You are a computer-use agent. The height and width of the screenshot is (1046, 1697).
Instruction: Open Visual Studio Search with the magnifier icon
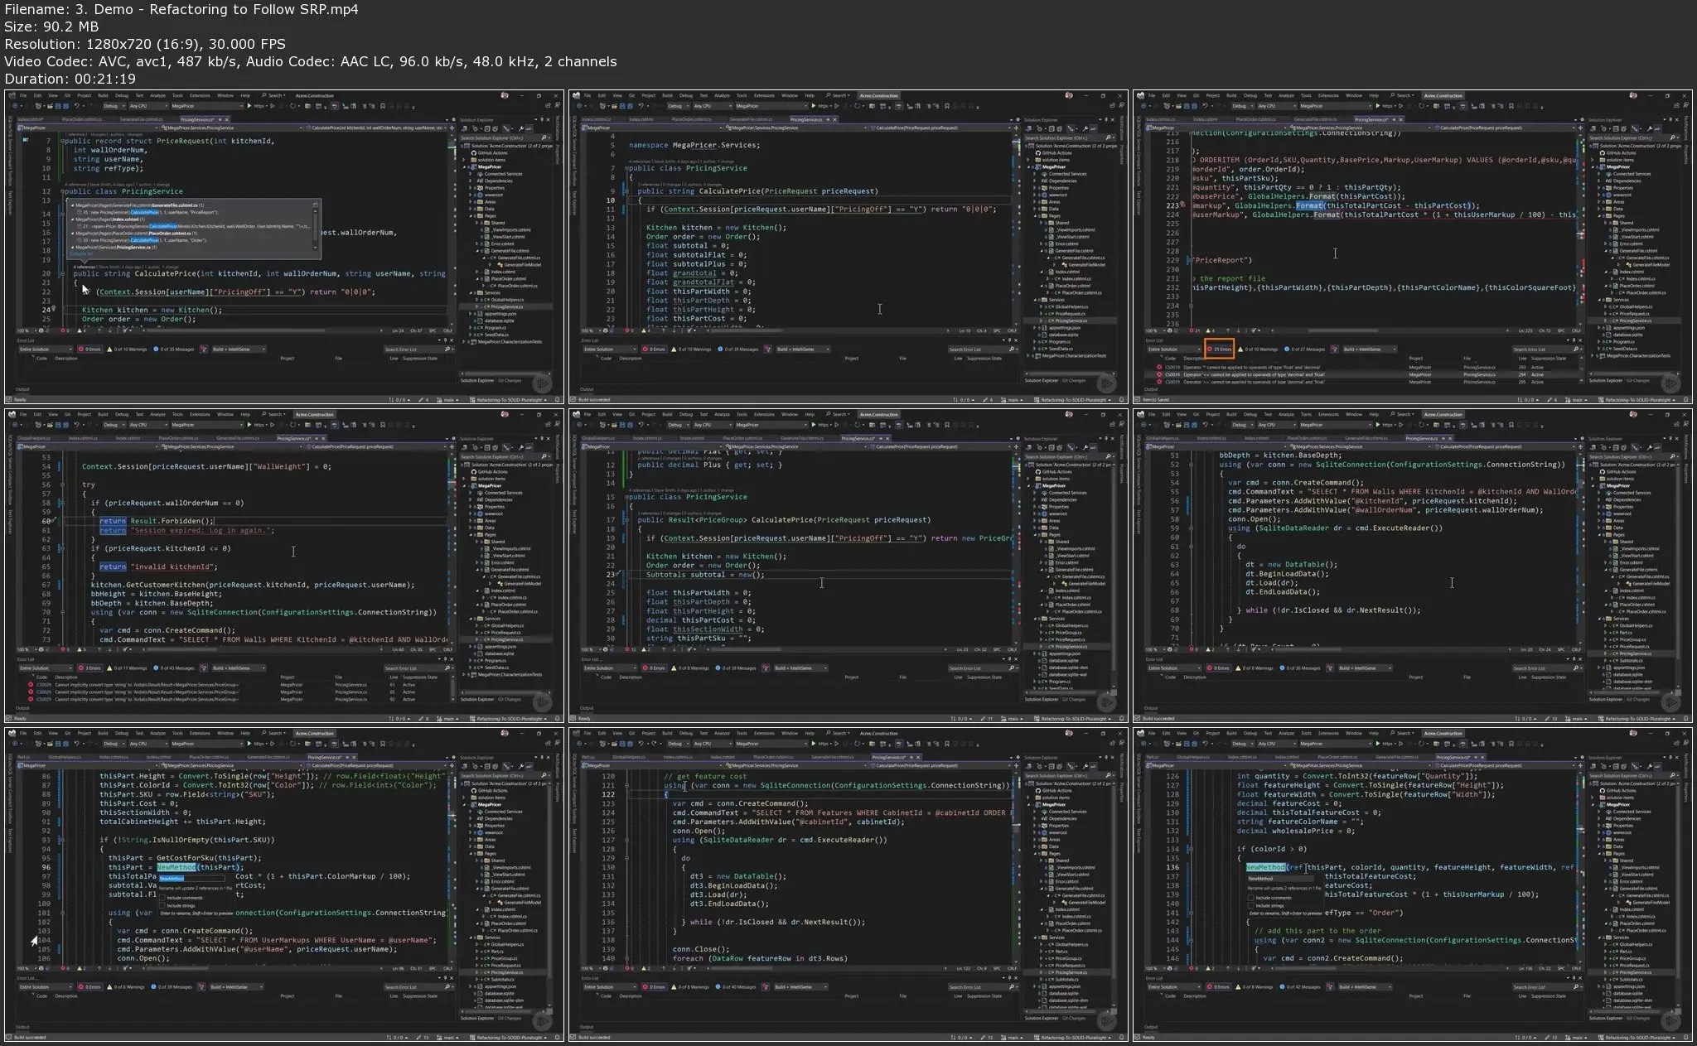(x=263, y=96)
